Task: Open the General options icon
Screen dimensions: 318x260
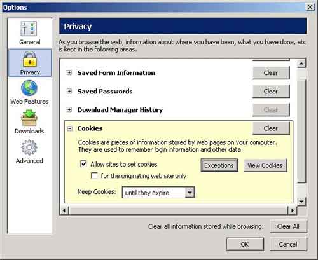Action: 29,29
